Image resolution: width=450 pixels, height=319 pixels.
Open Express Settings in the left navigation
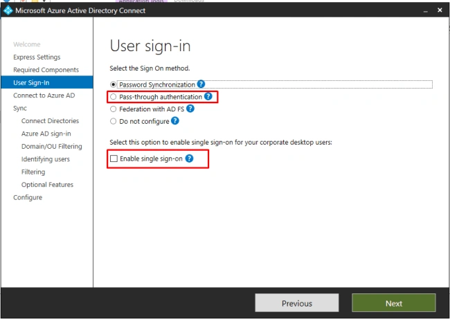[x=37, y=57]
